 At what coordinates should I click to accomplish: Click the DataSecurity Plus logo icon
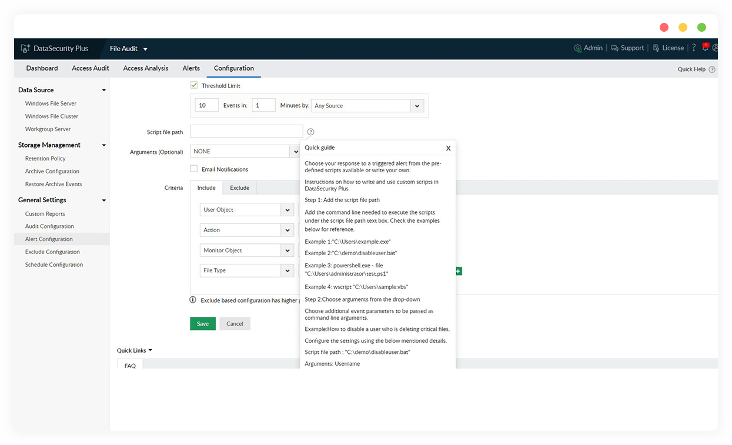25,49
